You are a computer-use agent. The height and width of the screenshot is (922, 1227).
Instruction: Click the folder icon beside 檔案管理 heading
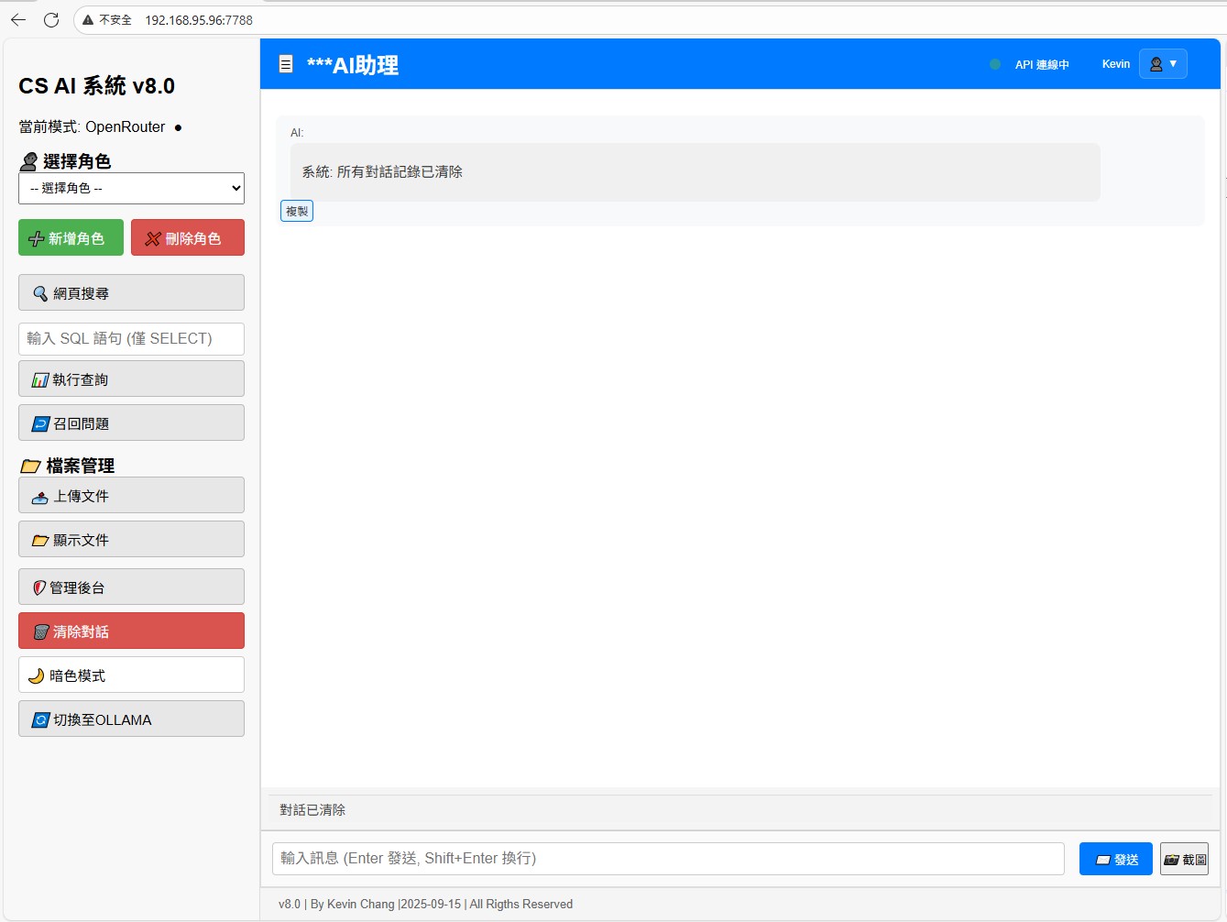pos(30,466)
